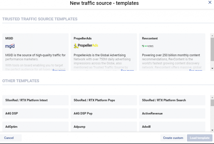Image resolution: width=214 pixels, height=144 pixels.
Task: Choose 50onRed / RTX Platform Pops template
Action: [x=104, y=100]
